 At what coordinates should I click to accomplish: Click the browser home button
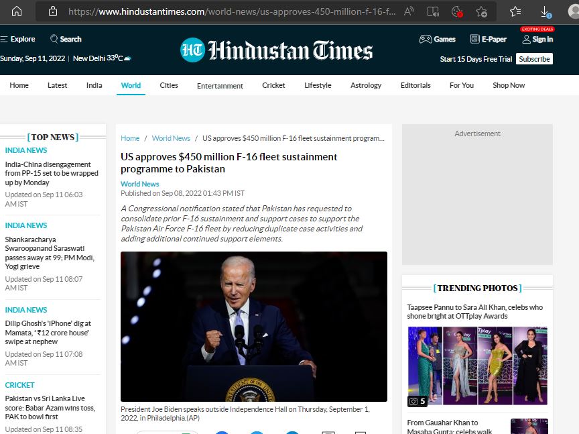(x=17, y=11)
